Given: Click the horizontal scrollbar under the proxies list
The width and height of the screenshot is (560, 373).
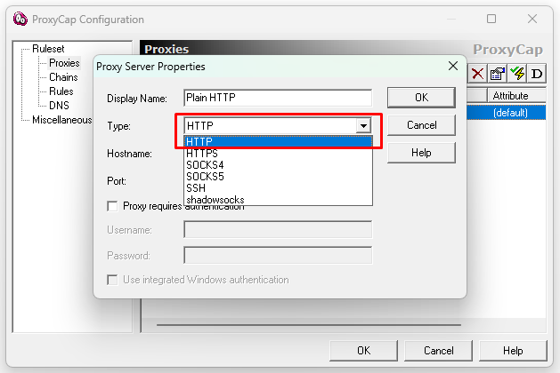Looking at the screenshot, I should [309, 325].
